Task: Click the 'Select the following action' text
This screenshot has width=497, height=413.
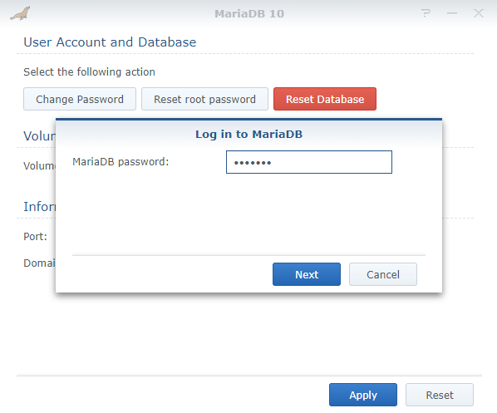Action: pyautogui.click(x=90, y=72)
